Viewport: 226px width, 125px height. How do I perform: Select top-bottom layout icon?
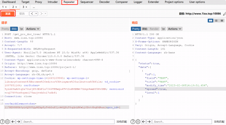point(216,21)
